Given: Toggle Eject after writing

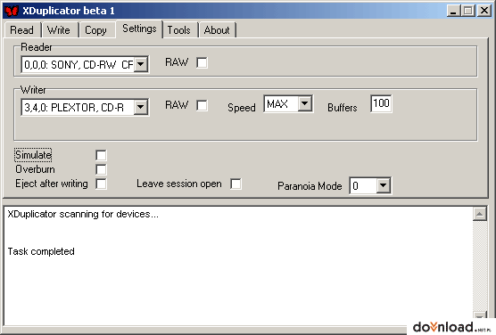Looking at the screenshot, I should [x=101, y=184].
